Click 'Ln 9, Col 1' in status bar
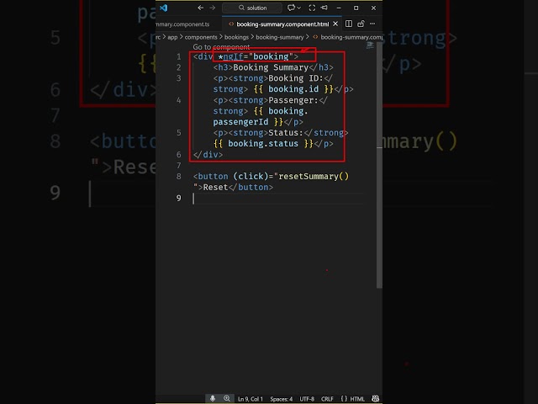 coord(251,399)
